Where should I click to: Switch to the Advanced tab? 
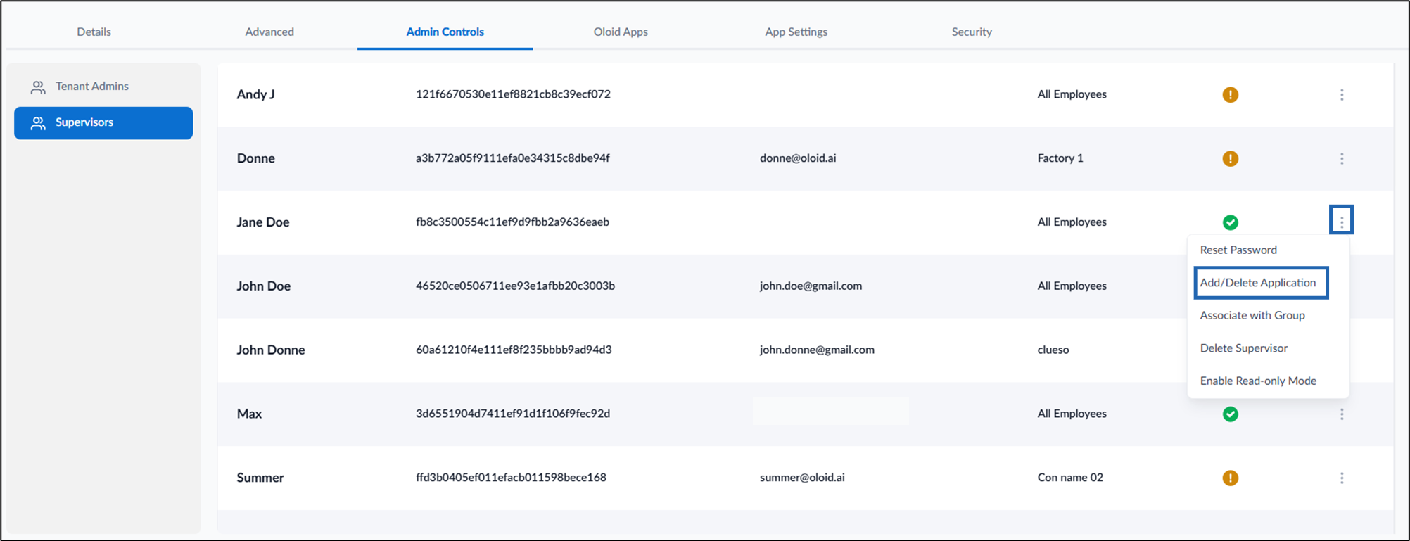click(269, 32)
